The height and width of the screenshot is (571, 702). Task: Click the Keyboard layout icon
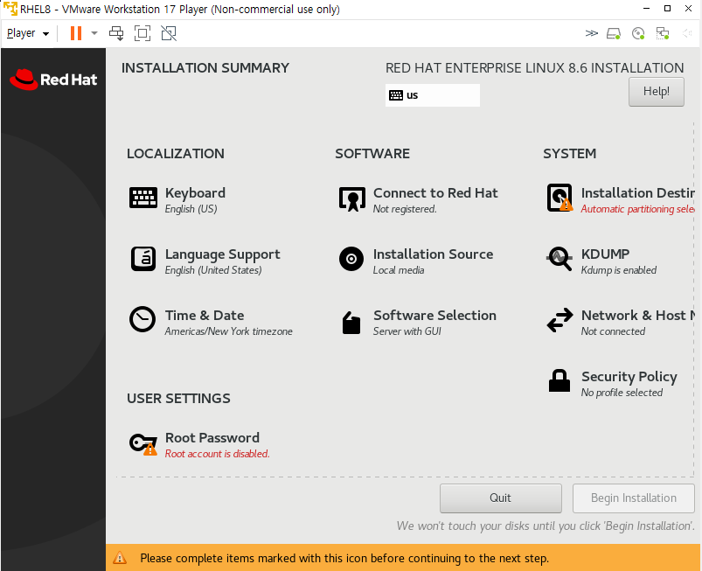(x=143, y=198)
